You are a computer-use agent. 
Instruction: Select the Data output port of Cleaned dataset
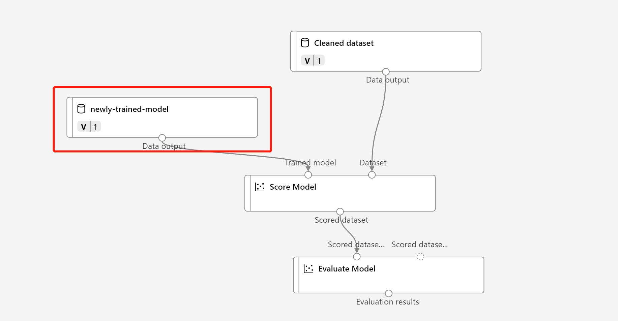point(386,71)
